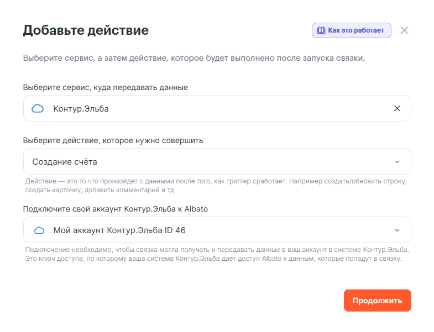Viewport: 434px width, 332px height.
Task: Click the book icon in the help button
Action: pos(320,30)
